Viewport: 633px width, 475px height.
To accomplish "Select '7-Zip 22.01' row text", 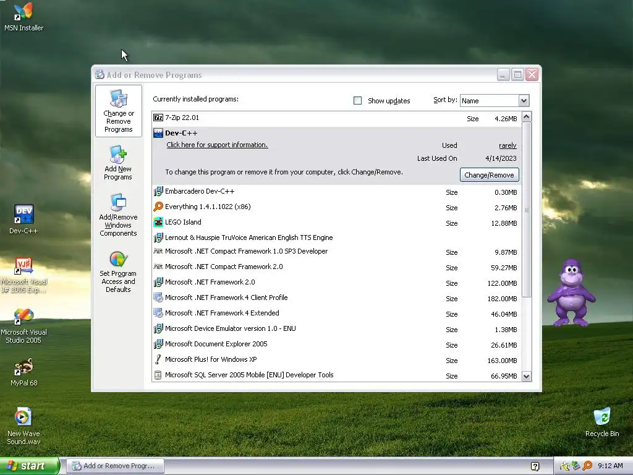I will click(x=182, y=118).
